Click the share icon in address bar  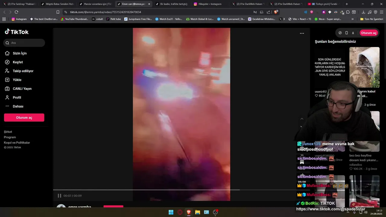click(x=268, y=12)
